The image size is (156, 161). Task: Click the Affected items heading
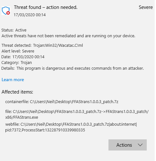tap(17, 92)
